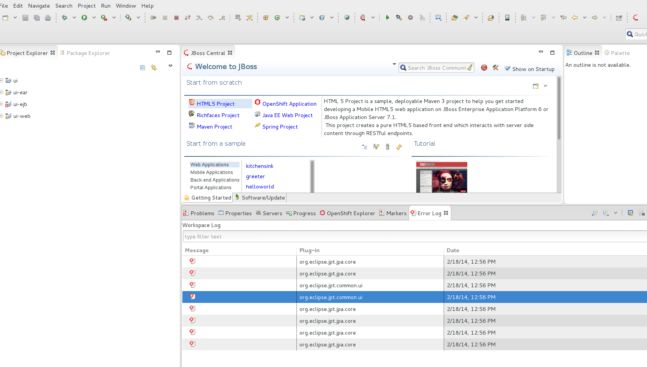Toggle the Show on Startup checkbox
This screenshot has height=367, width=647.
coord(507,69)
